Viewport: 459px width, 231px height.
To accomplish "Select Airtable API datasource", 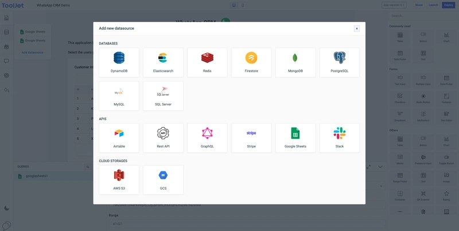I will point(119,138).
